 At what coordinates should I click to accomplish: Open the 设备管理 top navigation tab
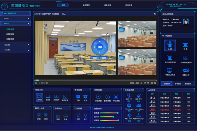pyautogui.click(x=107, y=5)
